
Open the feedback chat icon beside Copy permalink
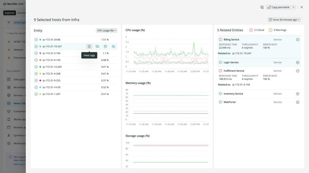[x=262, y=7]
